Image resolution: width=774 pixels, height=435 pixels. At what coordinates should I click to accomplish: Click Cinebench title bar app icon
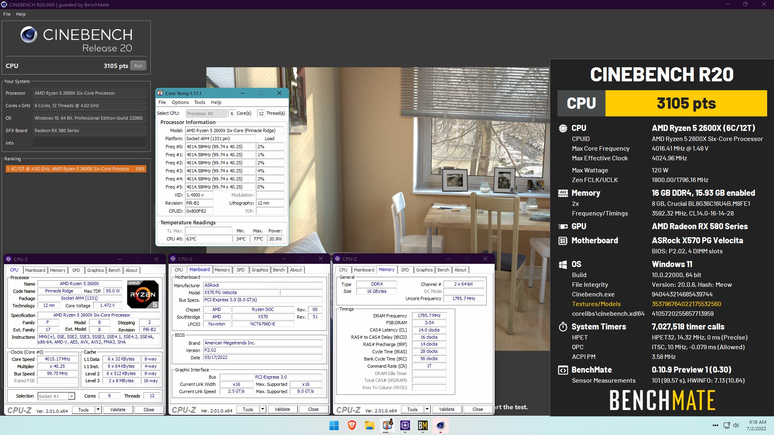pos(4,4)
